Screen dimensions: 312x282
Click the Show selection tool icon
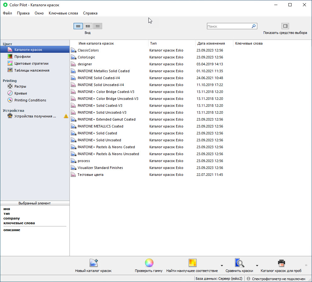pos(285,26)
